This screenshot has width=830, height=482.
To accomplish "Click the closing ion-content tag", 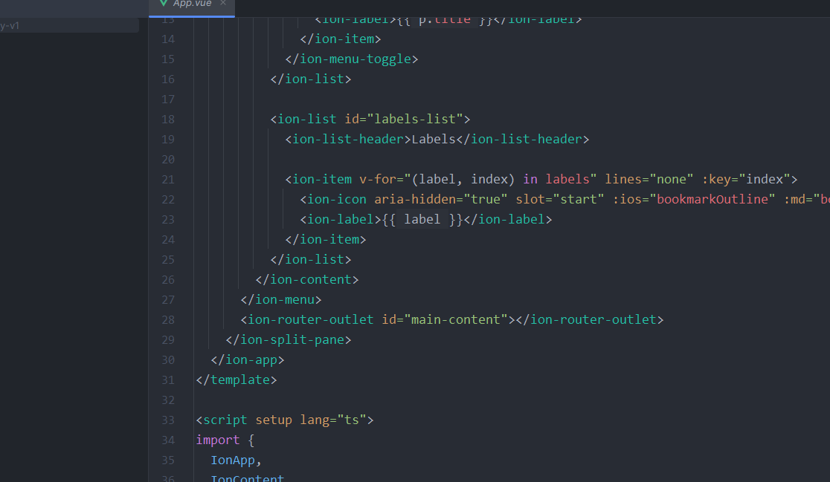I will 307,279.
